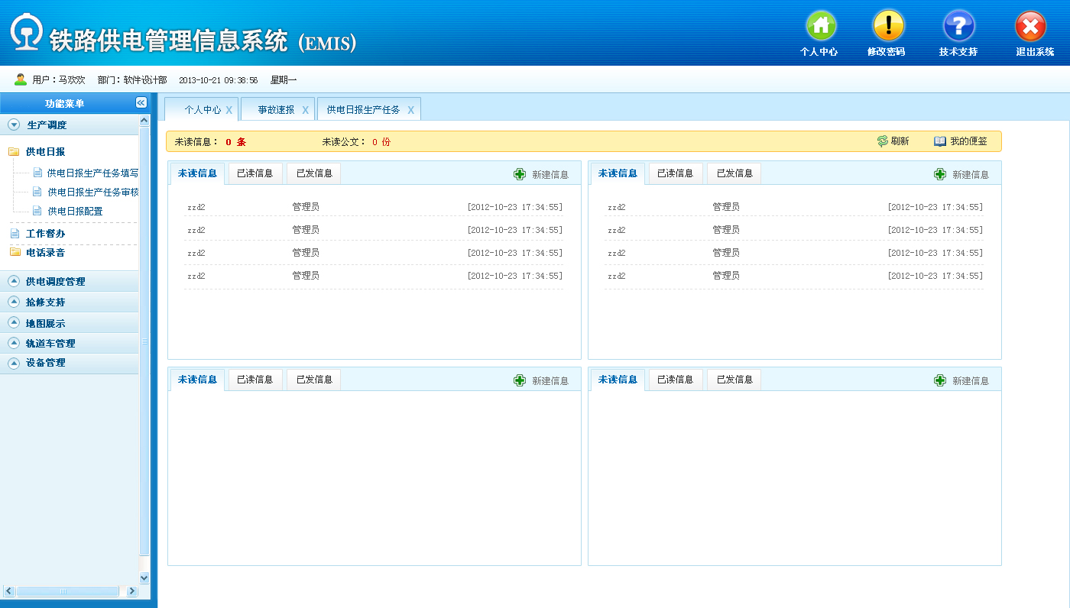Click 退出系统 red X icon
The image size is (1070, 608).
(1030, 26)
